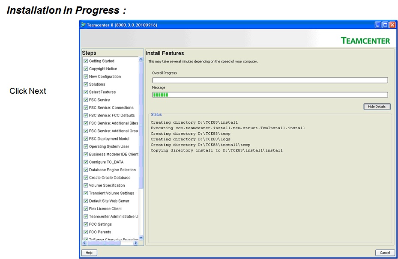
Task: Toggle the Database Engine Selection checkbox
Action: 86,170
